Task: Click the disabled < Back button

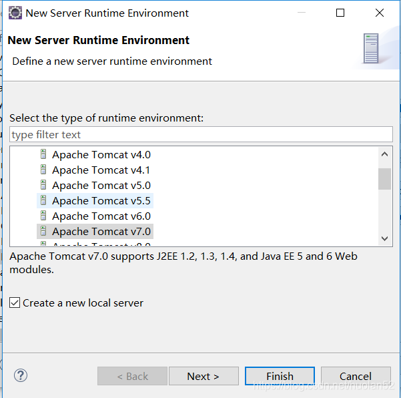Action: 132,376
